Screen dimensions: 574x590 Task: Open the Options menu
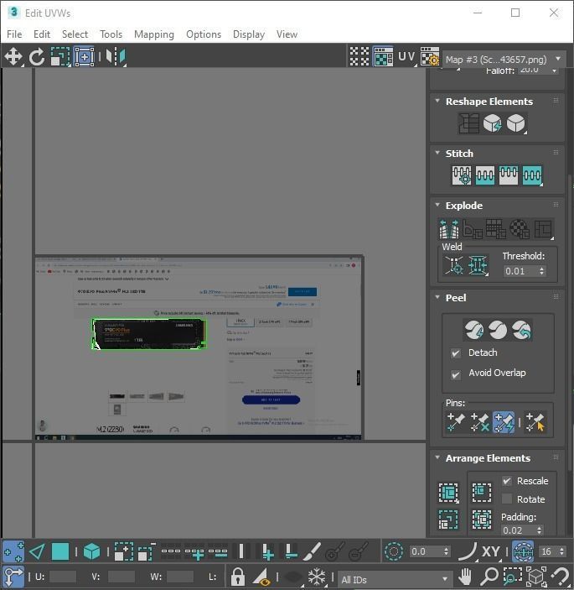click(204, 34)
